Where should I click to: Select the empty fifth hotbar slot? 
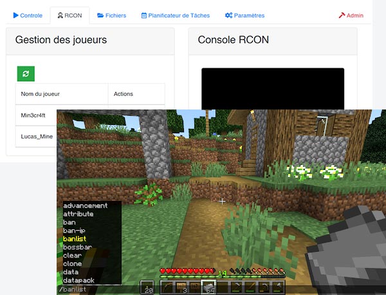click(223, 287)
